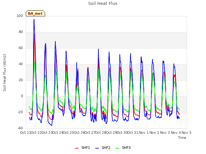
Task: Click the Soil Heat Flux chart title
Action: coord(103,4)
